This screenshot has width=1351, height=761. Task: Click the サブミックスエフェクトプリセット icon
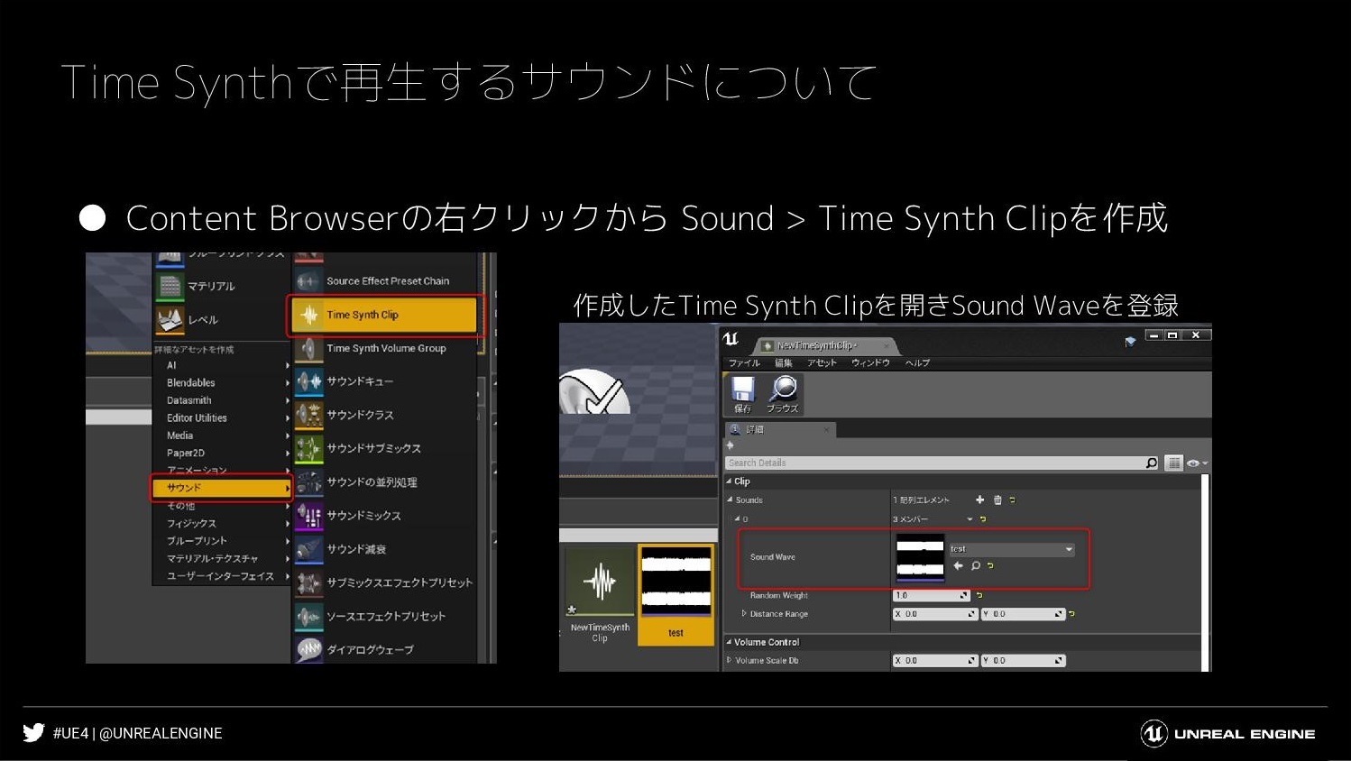[308, 582]
